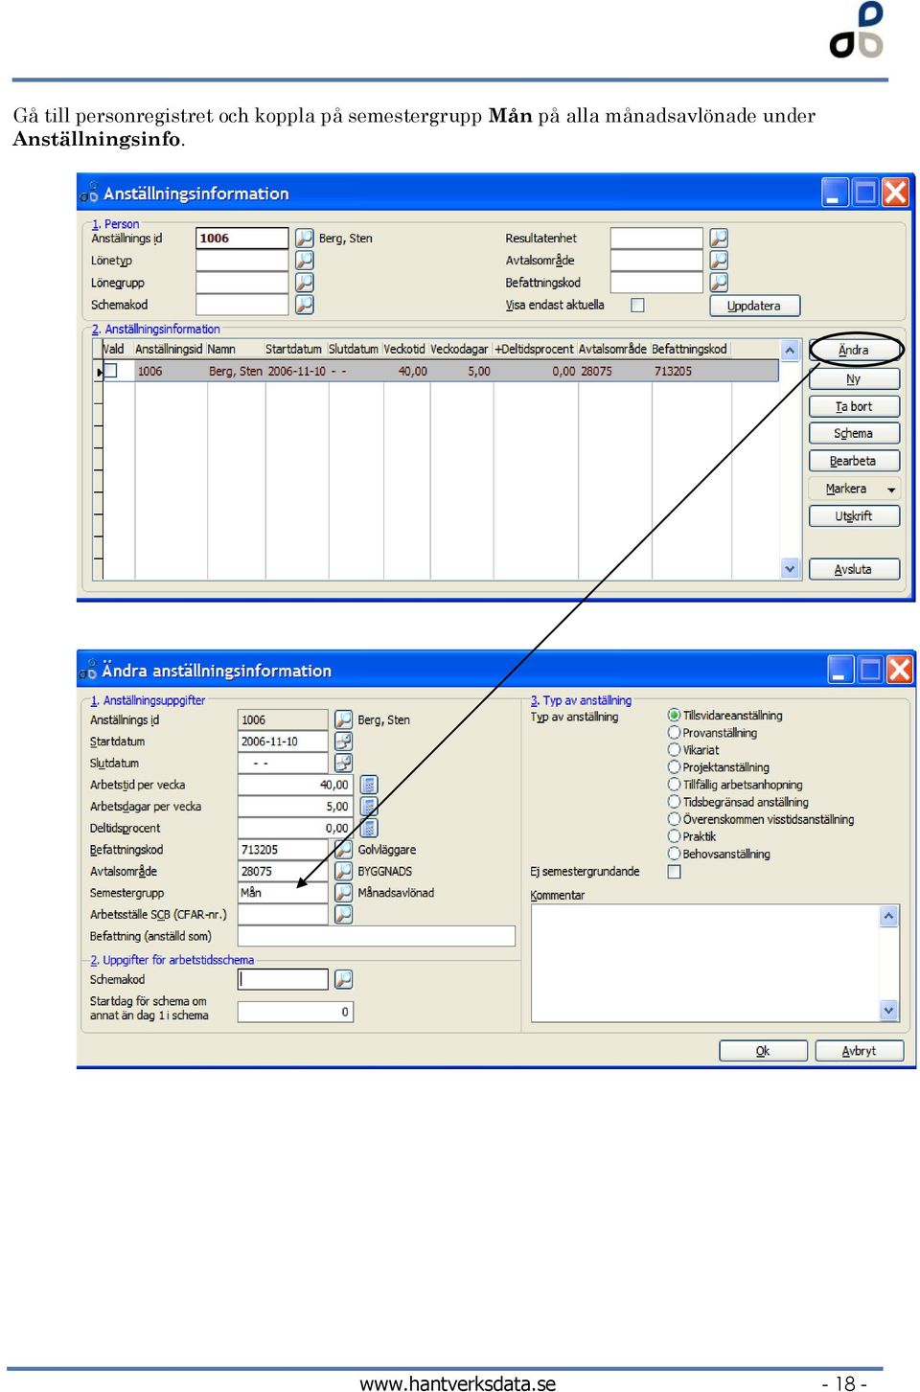This screenshot has height=1392, width=920.
Task: Close the Ändra anställningsinformation window
Action: coord(900,670)
